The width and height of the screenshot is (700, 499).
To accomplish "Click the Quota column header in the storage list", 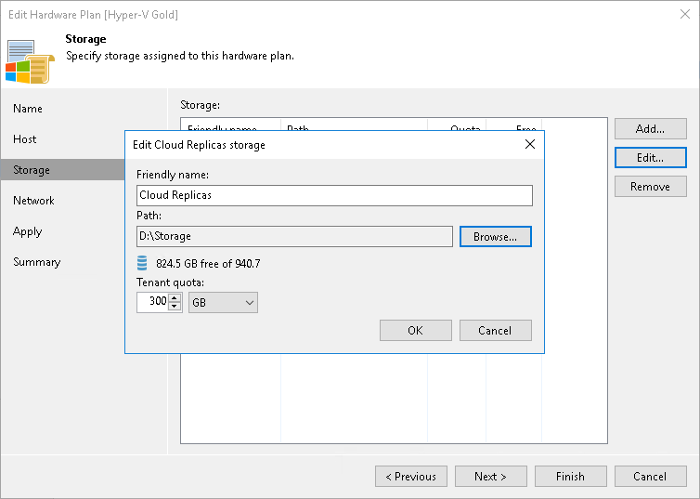I will 457,125.
